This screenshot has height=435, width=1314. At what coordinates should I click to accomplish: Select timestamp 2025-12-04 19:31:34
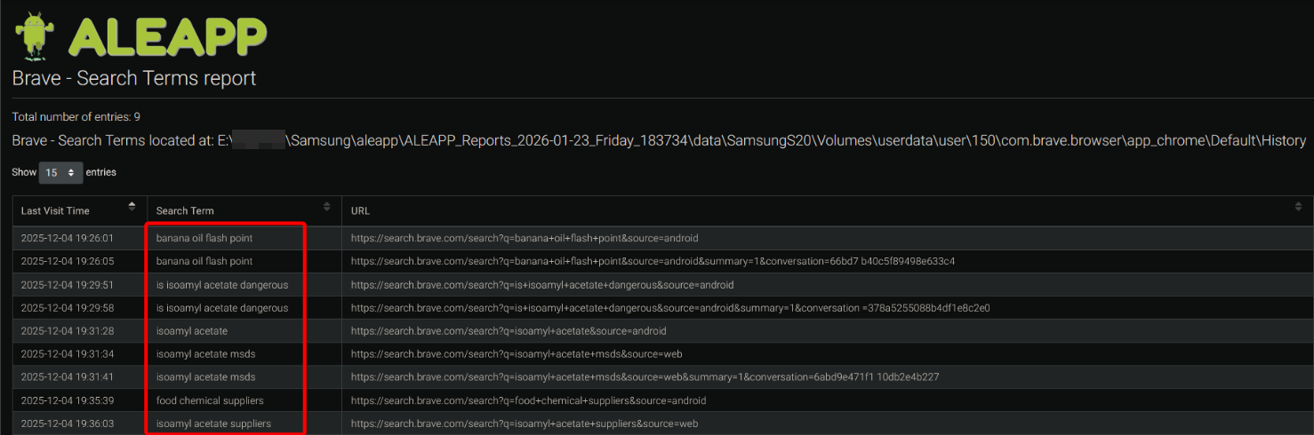pos(67,354)
